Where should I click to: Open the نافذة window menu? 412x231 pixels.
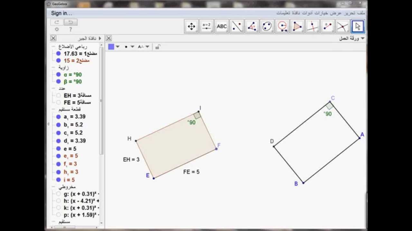click(x=296, y=13)
